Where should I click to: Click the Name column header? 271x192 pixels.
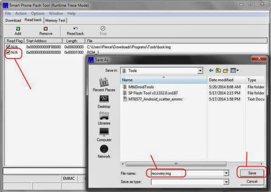pos(164,80)
